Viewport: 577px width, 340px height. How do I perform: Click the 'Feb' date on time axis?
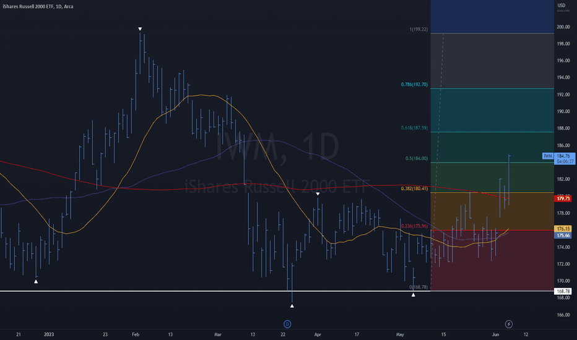click(136, 334)
